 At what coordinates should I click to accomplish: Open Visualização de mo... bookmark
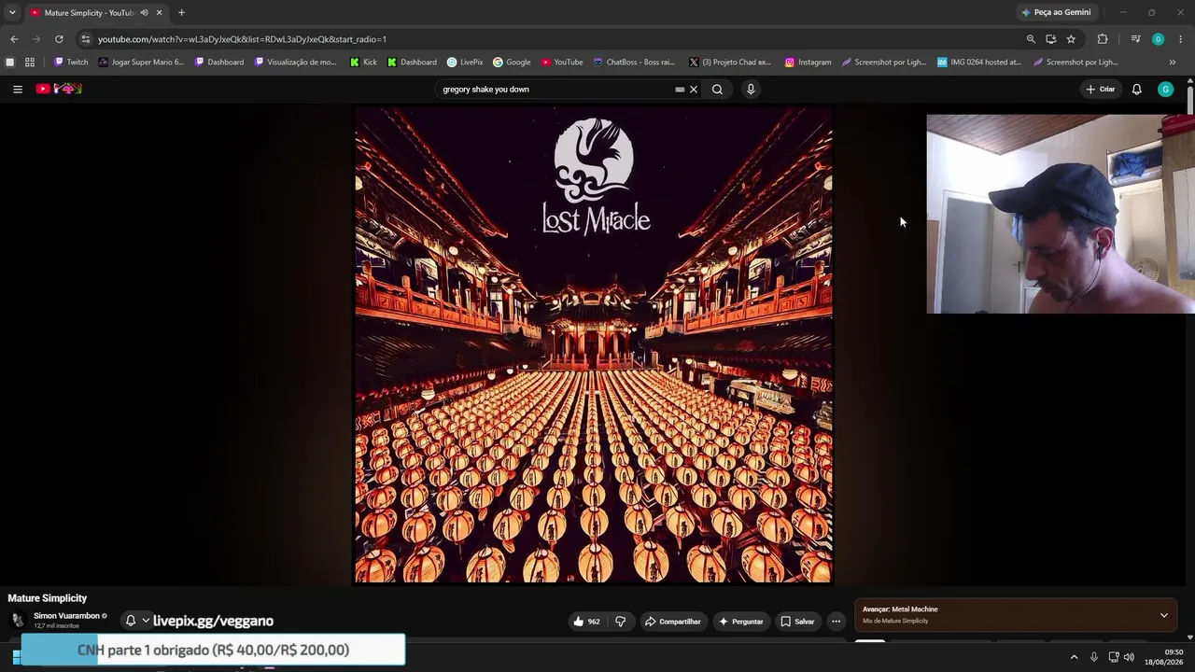point(295,63)
